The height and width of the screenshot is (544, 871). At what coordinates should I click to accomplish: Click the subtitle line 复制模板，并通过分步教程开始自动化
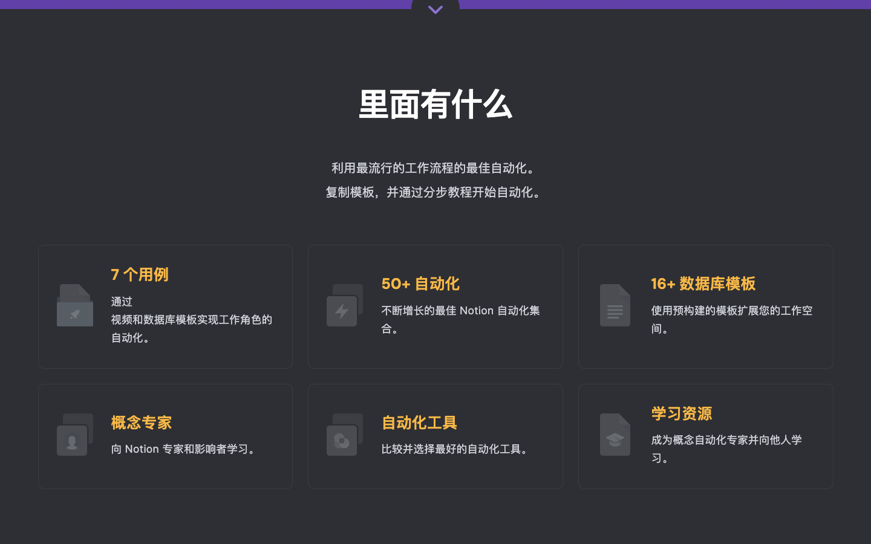click(x=435, y=192)
